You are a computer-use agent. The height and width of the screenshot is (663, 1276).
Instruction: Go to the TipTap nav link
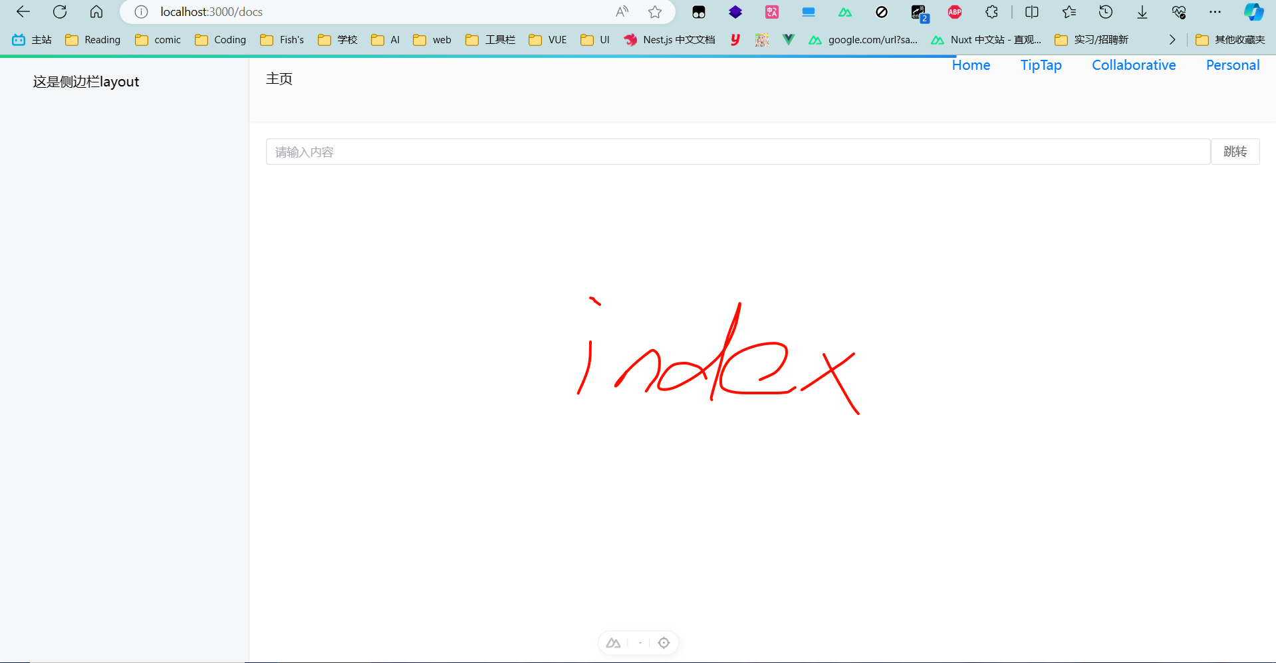pos(1041,65)
